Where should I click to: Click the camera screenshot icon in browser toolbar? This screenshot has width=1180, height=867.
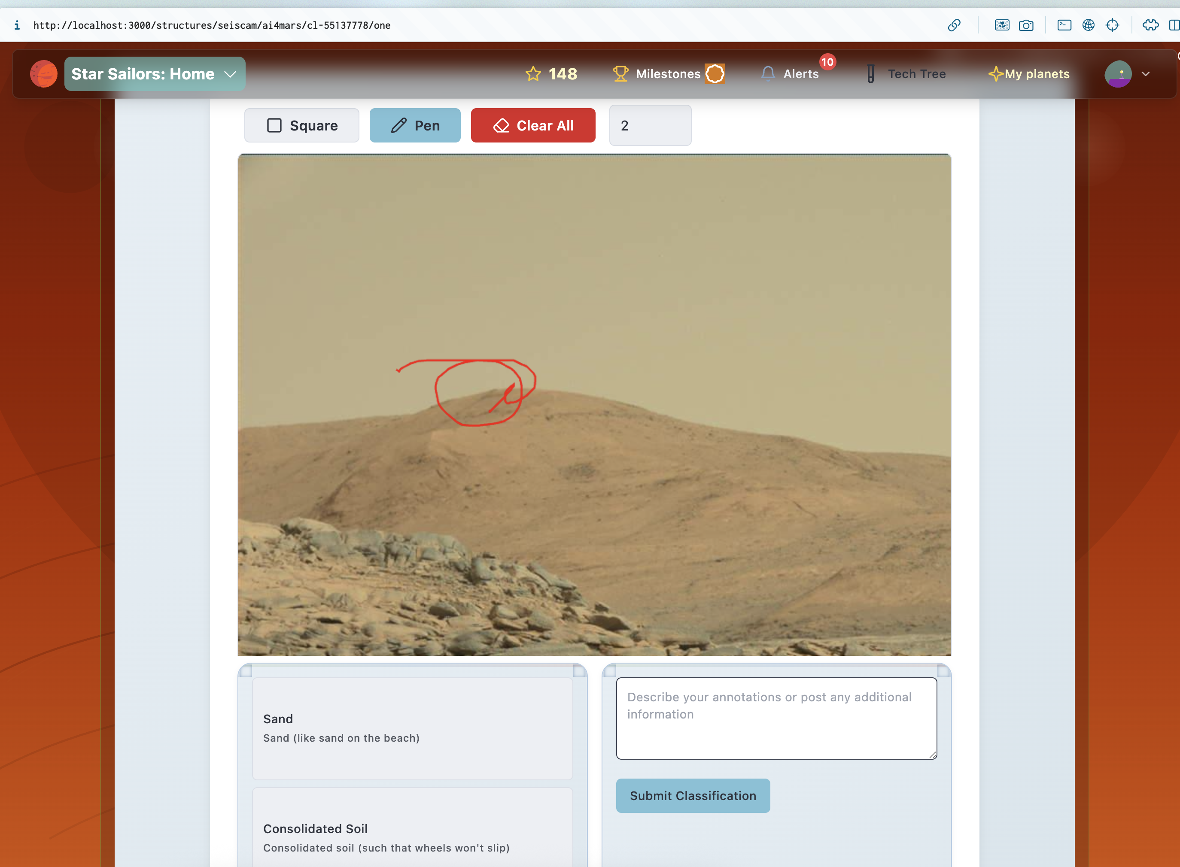tap(1026, 25)
